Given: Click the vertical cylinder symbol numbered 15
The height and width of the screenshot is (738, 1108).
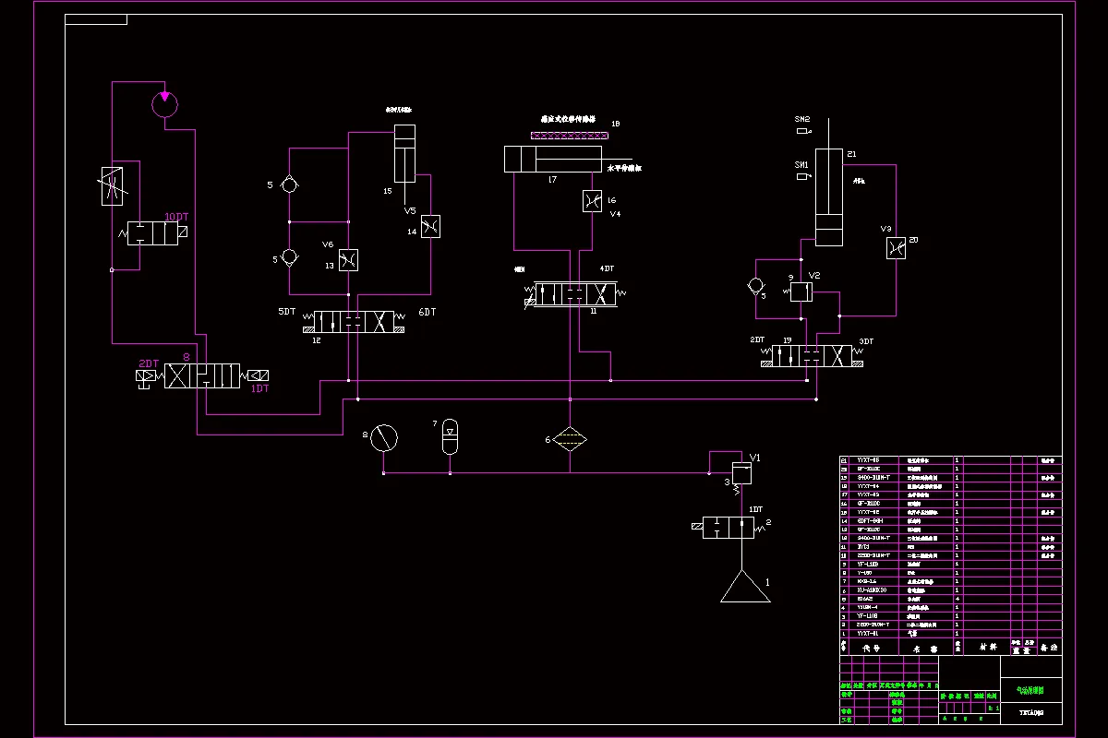Looking at the screenshot, I should click(x=404, y=153).
